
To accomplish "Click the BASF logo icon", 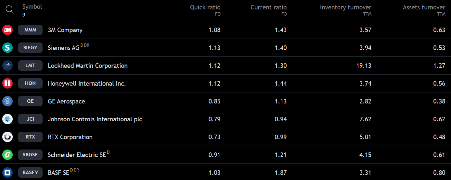I will point(7,173).
